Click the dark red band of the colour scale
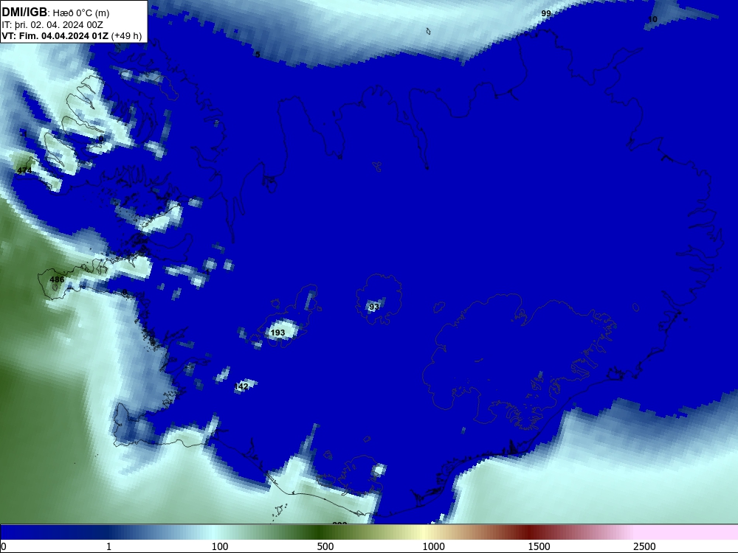The image size is (738, 553). [531, 532]
